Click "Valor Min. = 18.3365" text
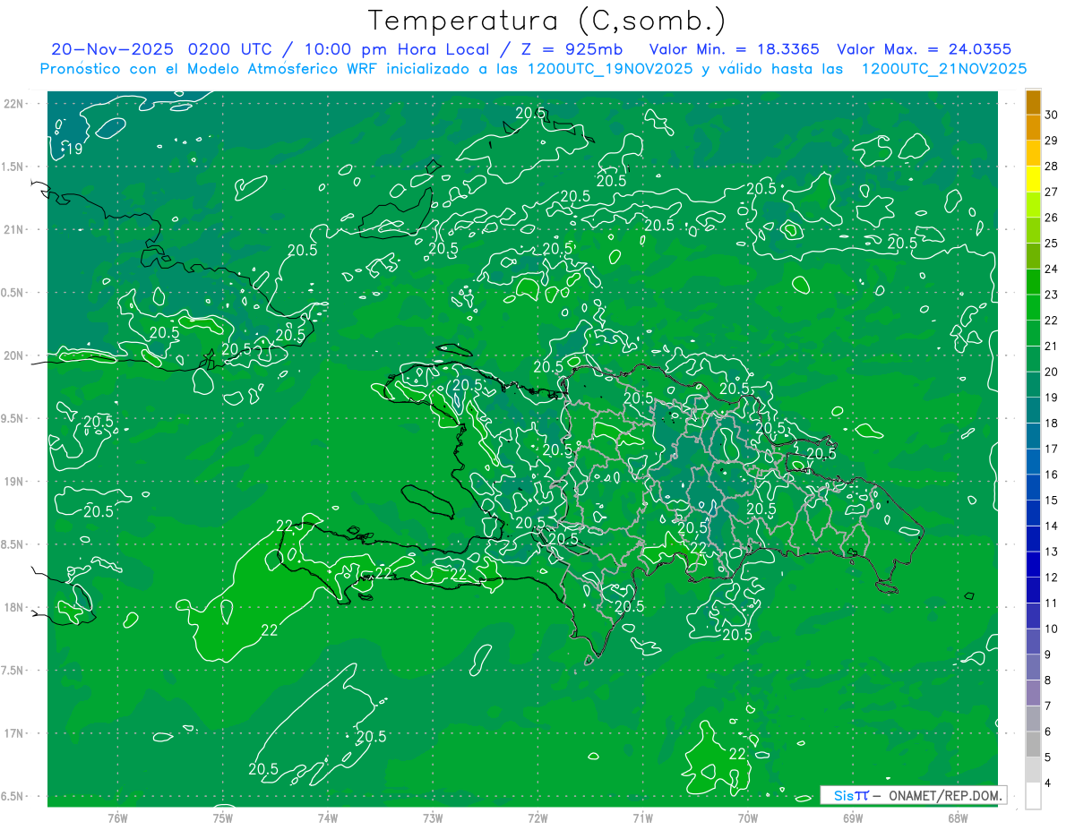The height and width of the screenshot is (830, 1075). (735, 49)
